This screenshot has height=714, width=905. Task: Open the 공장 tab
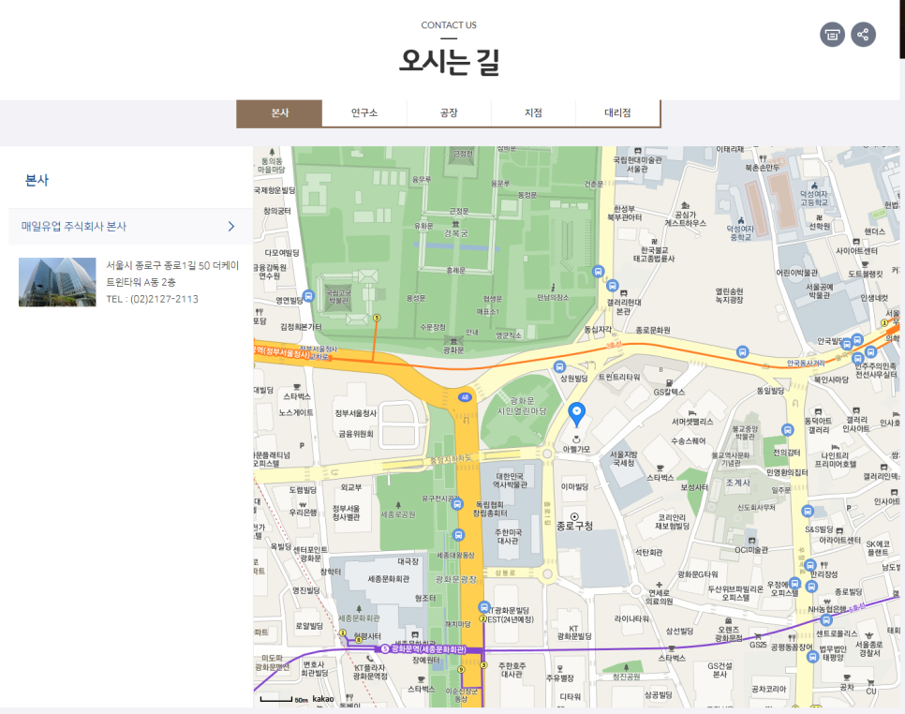449,113
